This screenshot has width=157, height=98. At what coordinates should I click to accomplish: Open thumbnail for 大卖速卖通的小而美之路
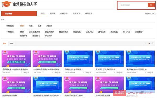point(140,59)
